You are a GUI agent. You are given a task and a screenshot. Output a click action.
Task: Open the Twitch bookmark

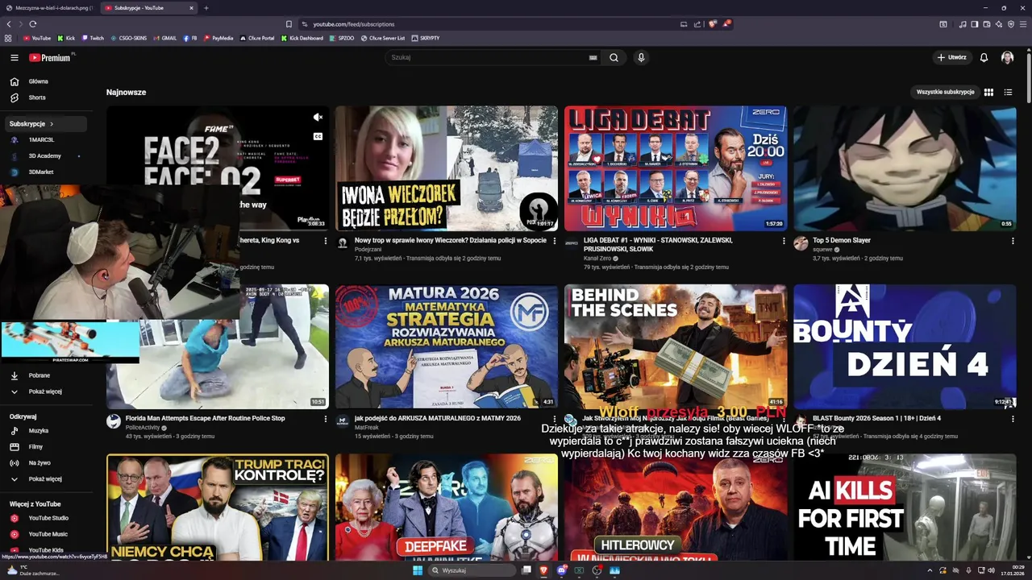[93, 38]
